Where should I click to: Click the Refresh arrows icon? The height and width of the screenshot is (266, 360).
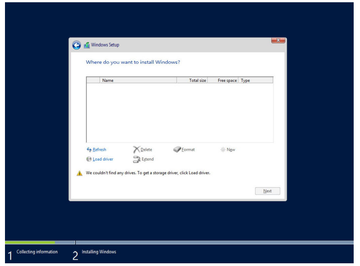(89, 150)
